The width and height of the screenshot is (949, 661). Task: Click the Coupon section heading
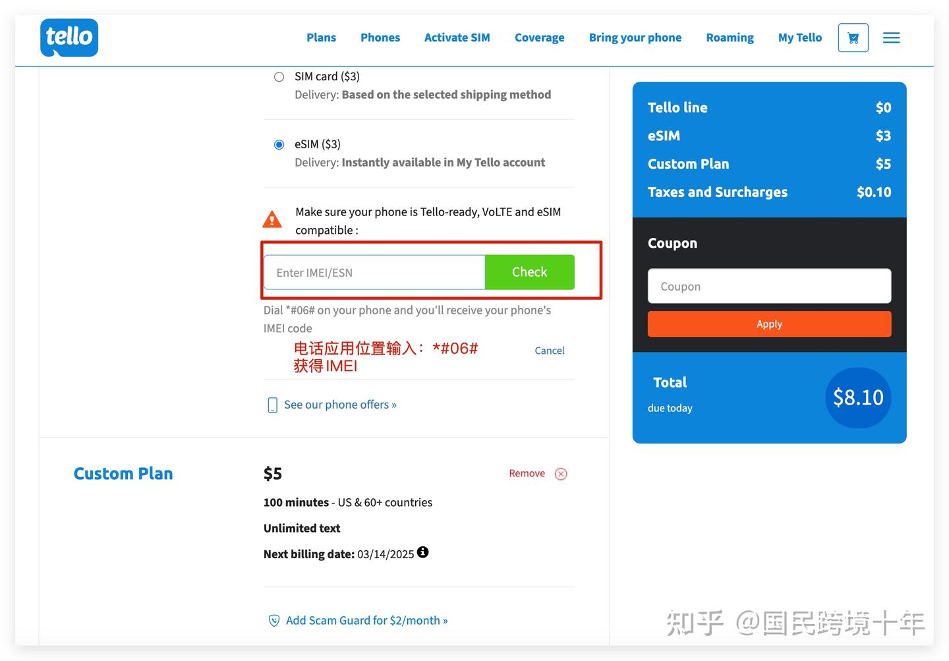point(672,243)
